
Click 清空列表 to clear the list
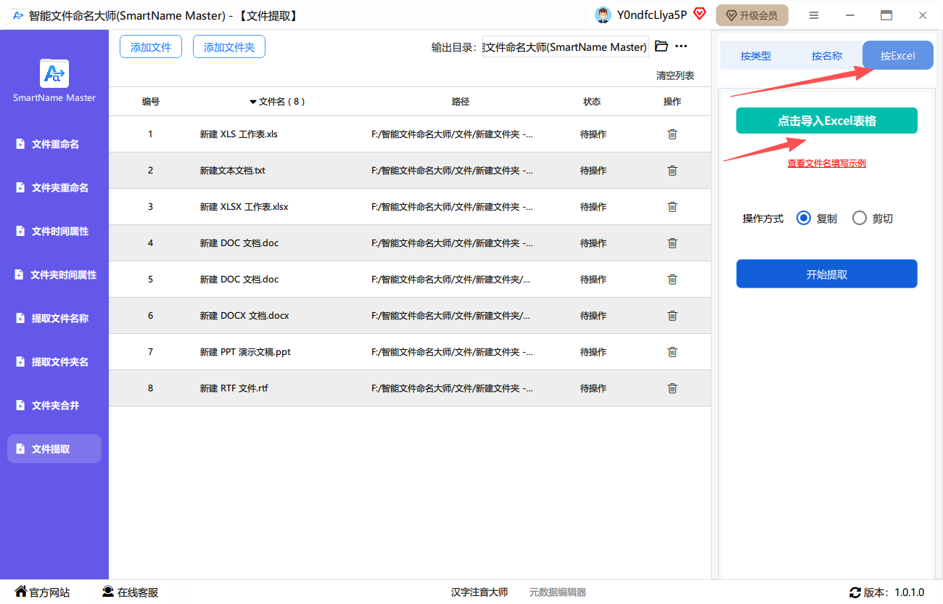(x=675, y=75)
